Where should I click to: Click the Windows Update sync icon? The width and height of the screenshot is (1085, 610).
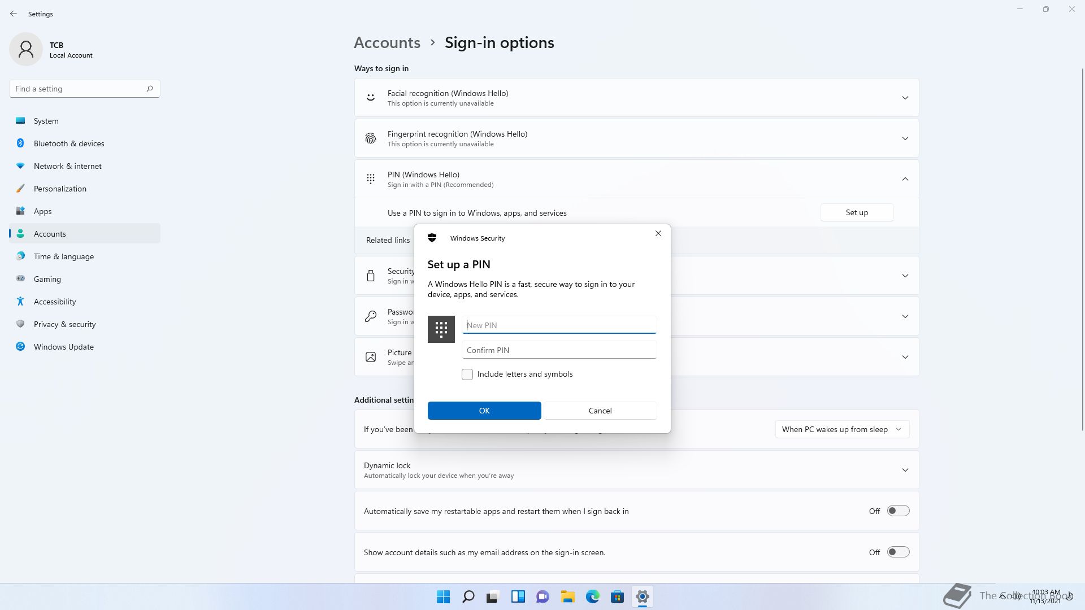click(20, 346)
